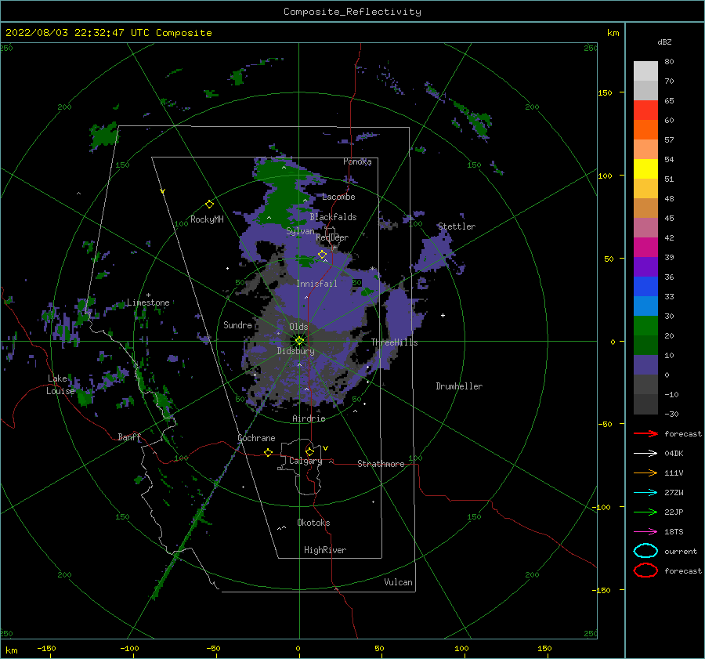
Task: Click the orange 111V arrow in the legend
Action: pyautogui.click(x=645, y=473)
